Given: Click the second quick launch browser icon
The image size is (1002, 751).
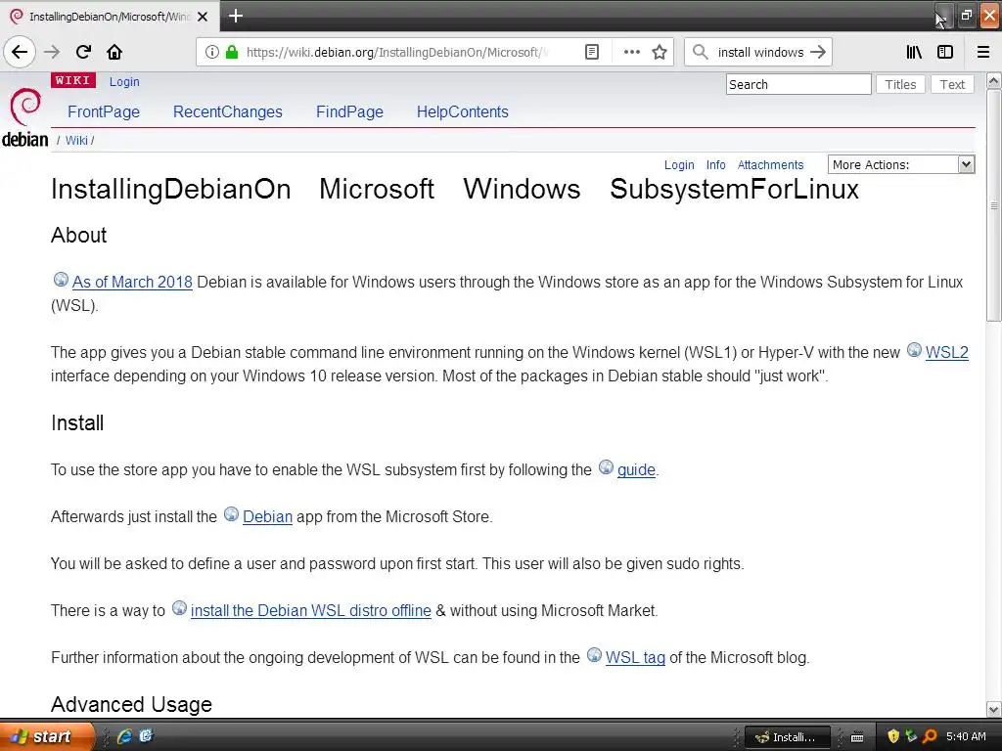Looking at the screenshot, I should click(x=146, y=736).
